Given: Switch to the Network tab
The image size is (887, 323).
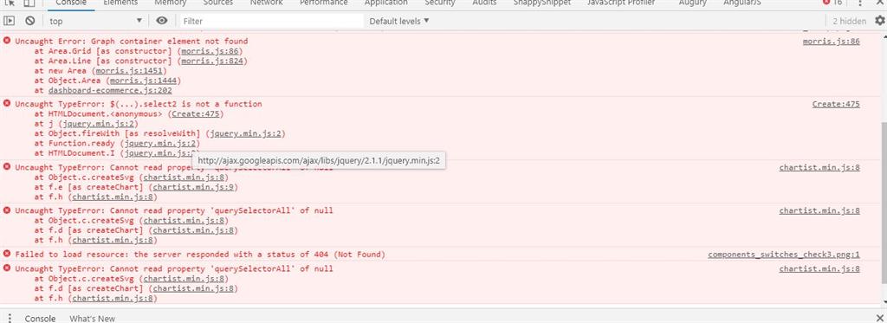Looking at the screenshot, I should pyautogui.click(x=267, y=3).
